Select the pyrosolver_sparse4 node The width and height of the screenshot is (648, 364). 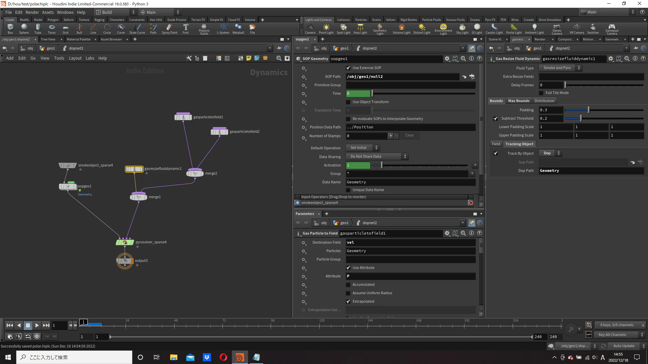pos(125,242)
